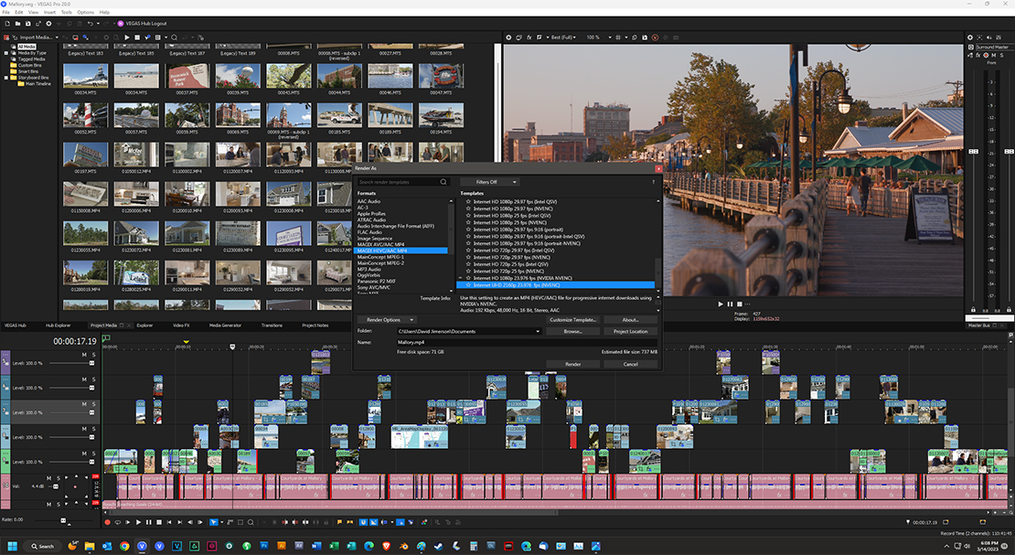Open the File menu
The image size is (1015, 555).
5,12
